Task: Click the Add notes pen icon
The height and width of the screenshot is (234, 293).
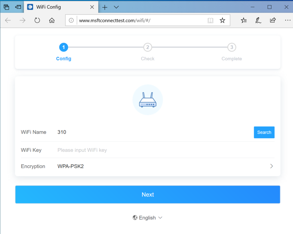Action: point(258,20)
